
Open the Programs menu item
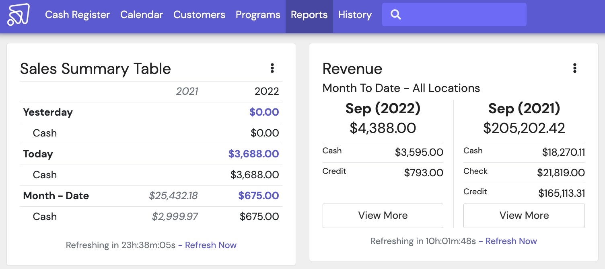pos(258,15)
